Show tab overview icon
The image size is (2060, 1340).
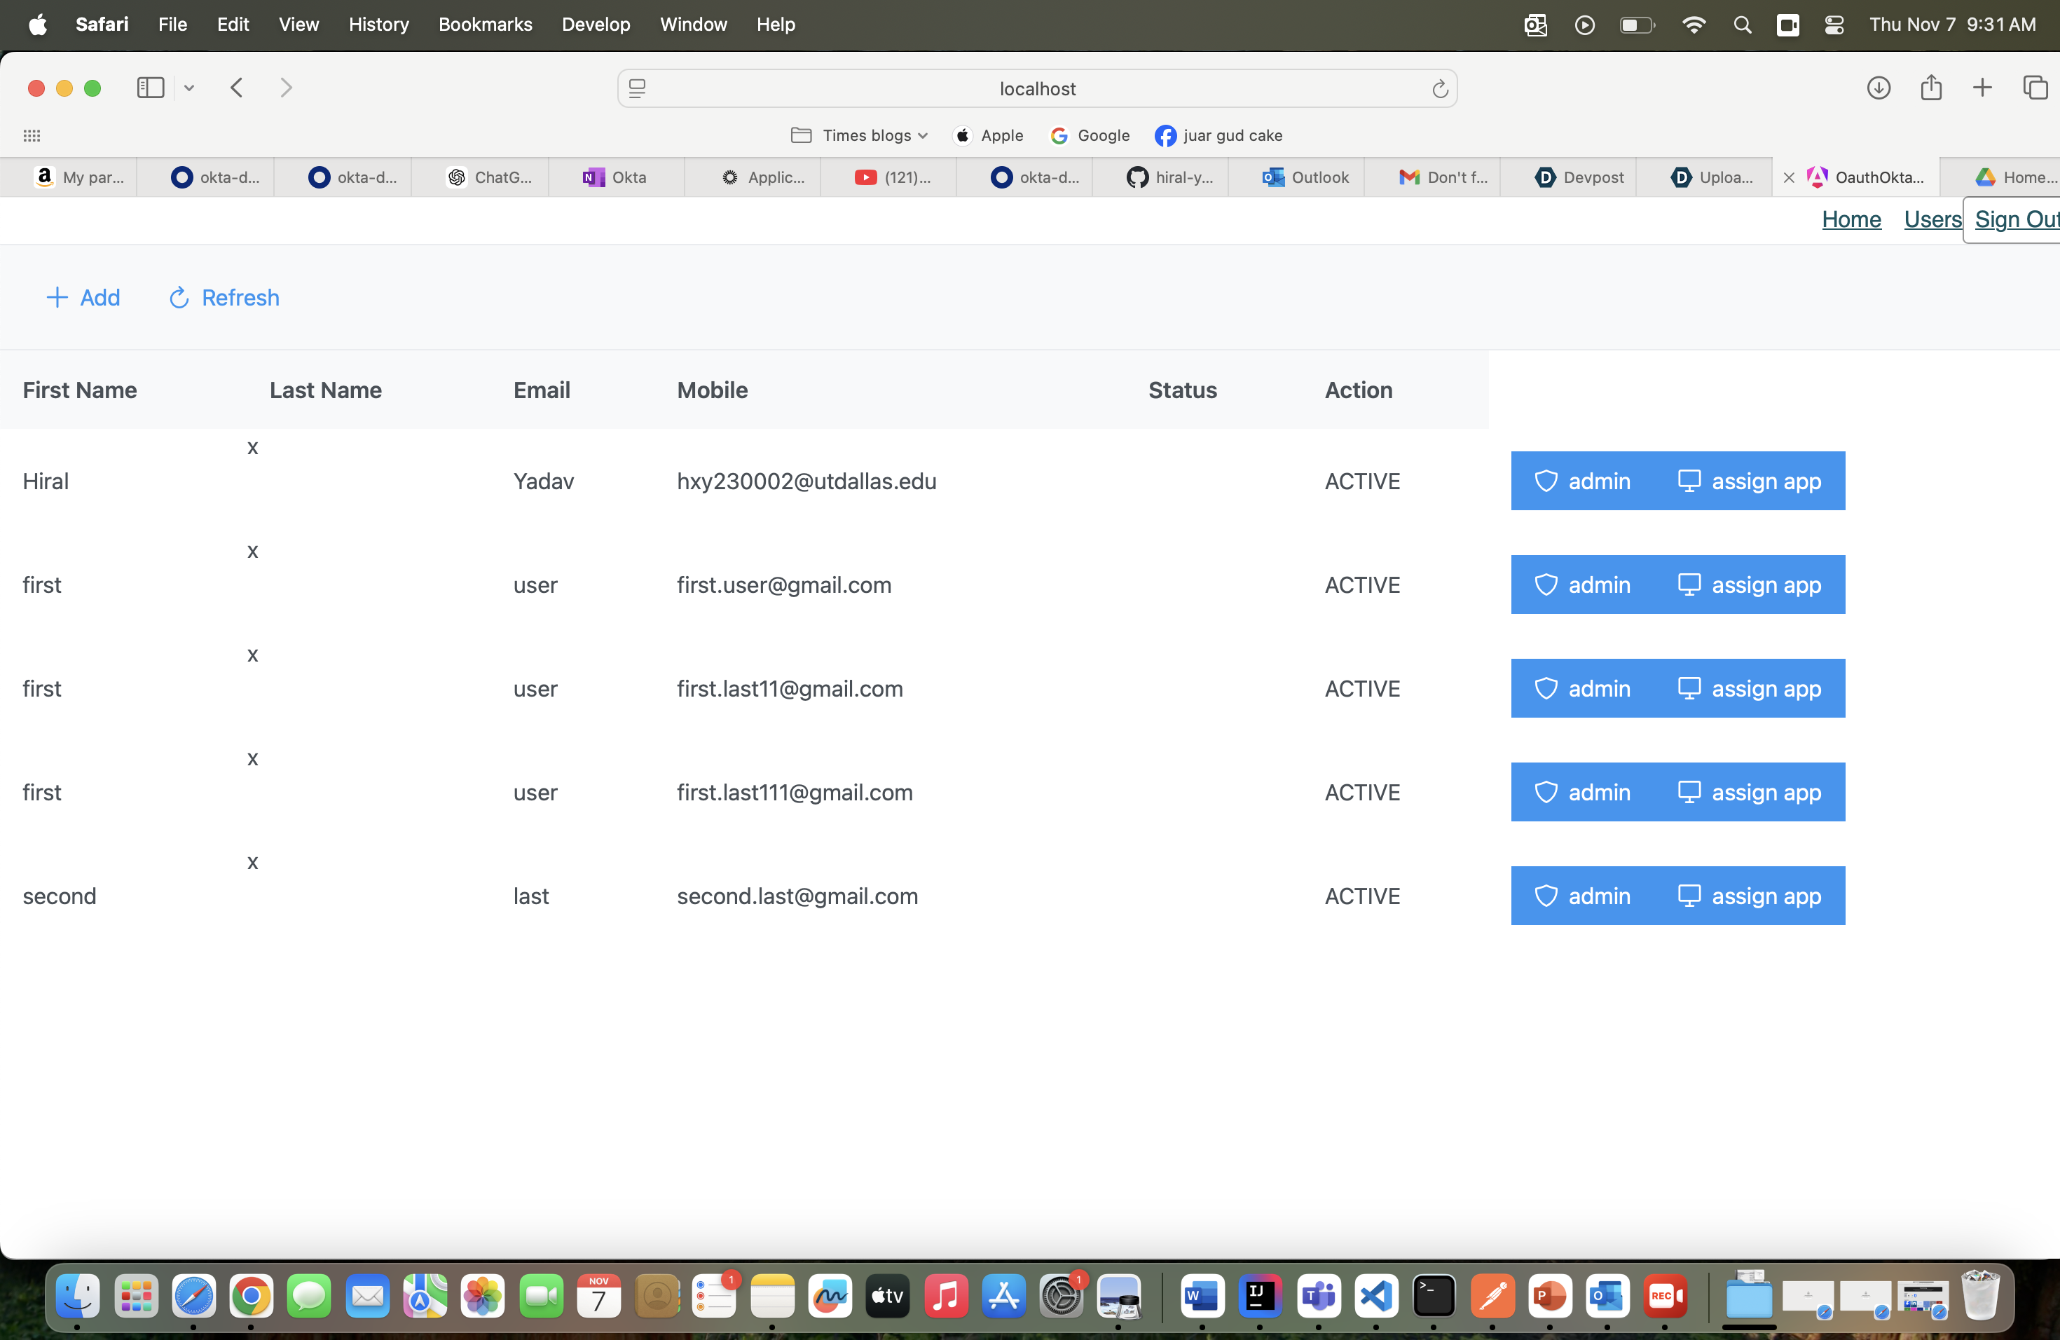click(x=2034, y=88)
